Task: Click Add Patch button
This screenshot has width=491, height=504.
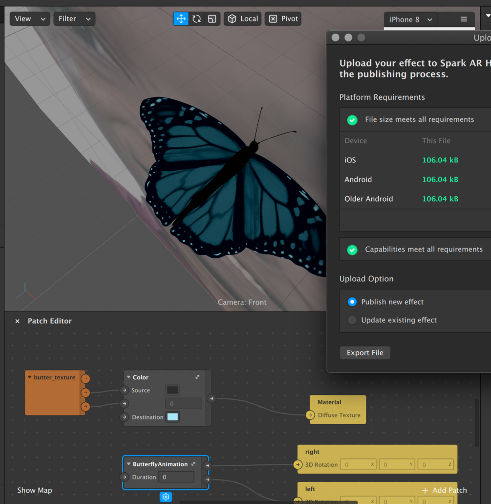Action: pos(445,490)
